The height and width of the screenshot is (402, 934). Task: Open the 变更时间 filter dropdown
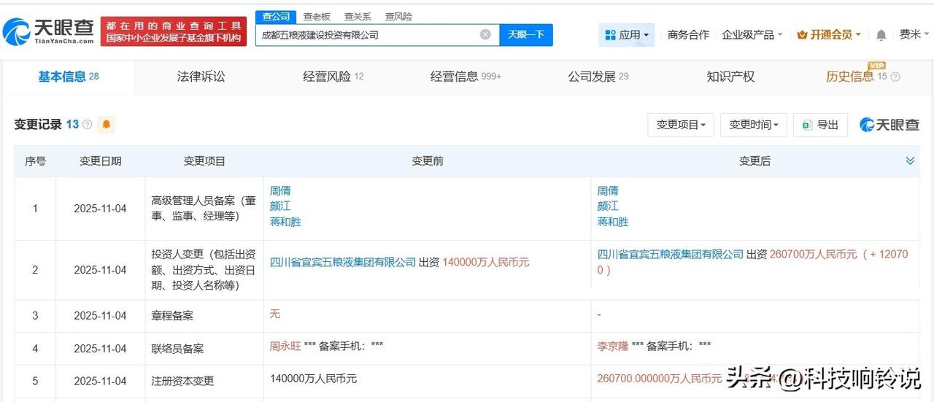754,125
